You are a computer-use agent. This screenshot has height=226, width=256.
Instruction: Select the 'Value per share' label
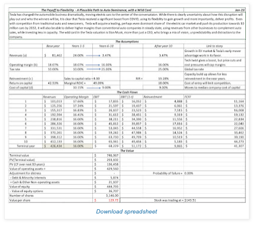[20, 200]
